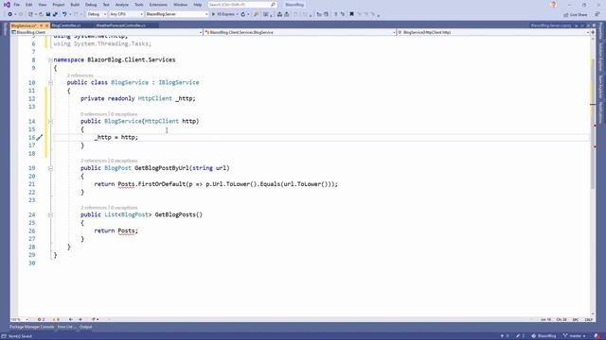The width and height of the screenshot is (606, 340).
Task: Open the Edit menu
Action: pyautogui.click(x=29, y=5)
